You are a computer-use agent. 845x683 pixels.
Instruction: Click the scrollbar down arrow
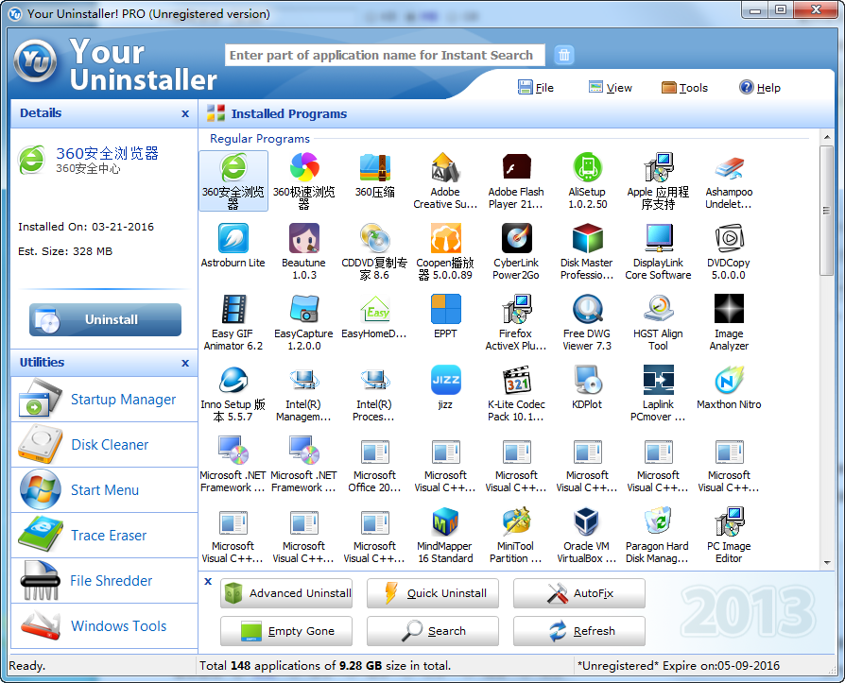826,563
